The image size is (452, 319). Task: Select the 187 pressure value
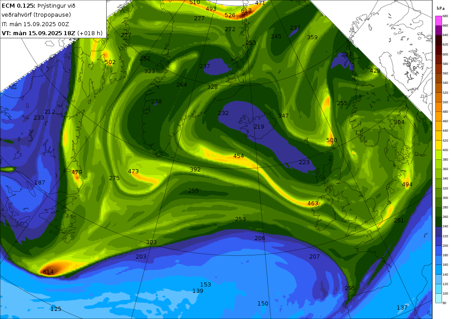tap(39, 183)
